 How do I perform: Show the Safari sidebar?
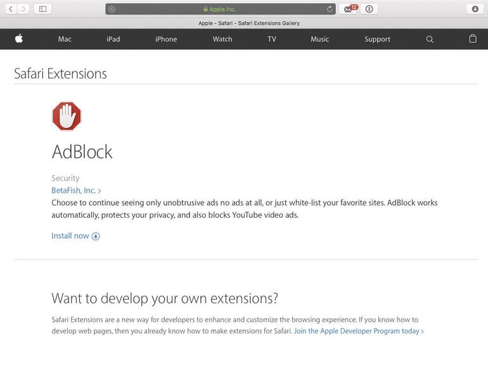pyautogui.click(x=42, y=9)
